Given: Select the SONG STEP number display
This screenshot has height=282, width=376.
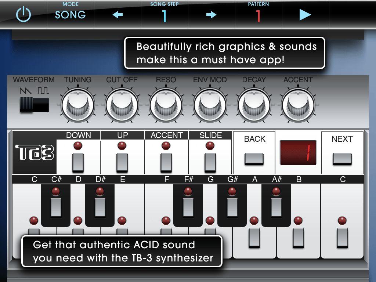Looking at the screenshot, I should pos(164,16).
